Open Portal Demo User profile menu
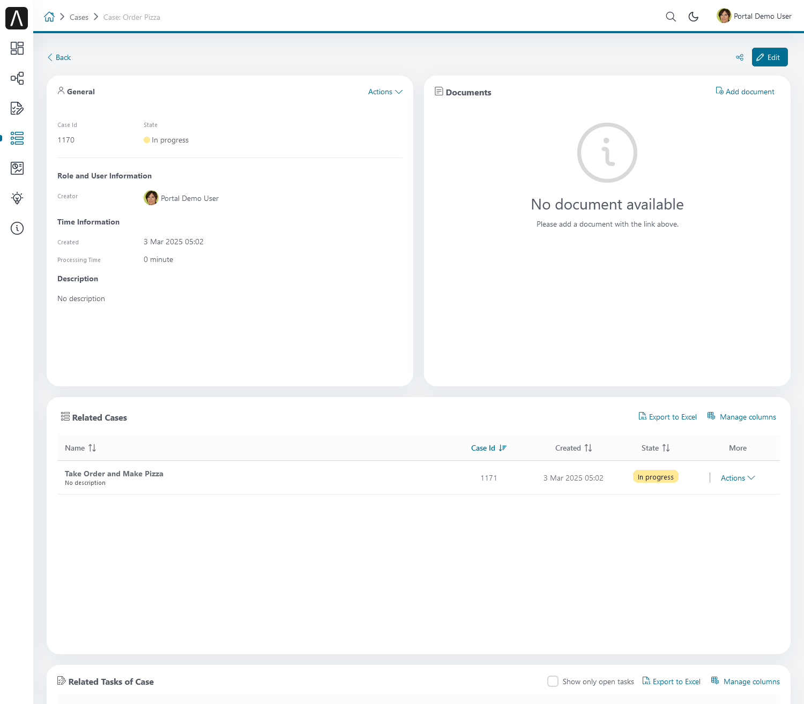Screen dimensions: 804x704 pos(754,16)
